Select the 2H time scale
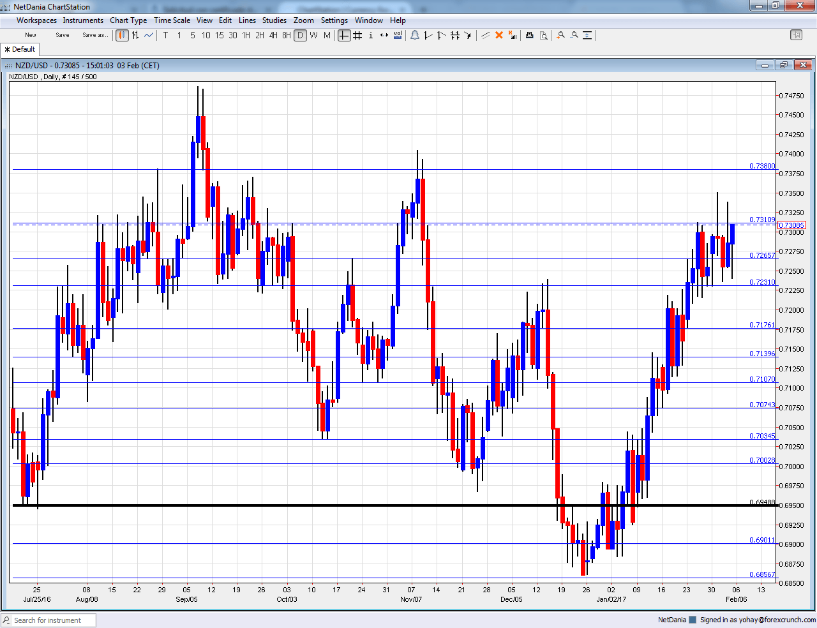The image size is (817, 628). 260,35
